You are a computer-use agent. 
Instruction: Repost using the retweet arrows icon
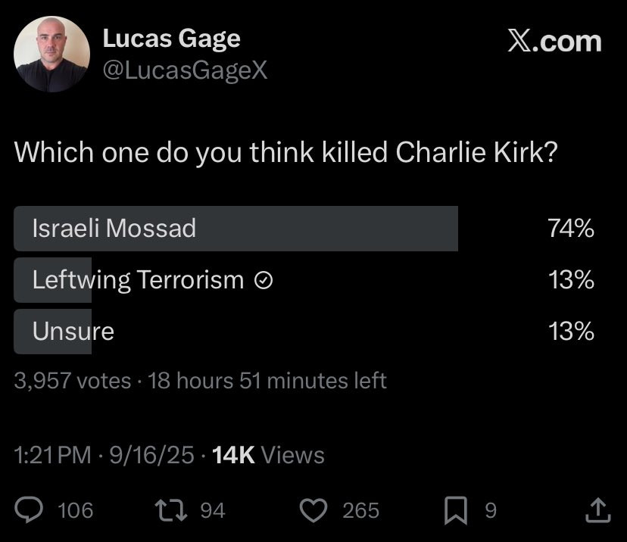[170, 510]
